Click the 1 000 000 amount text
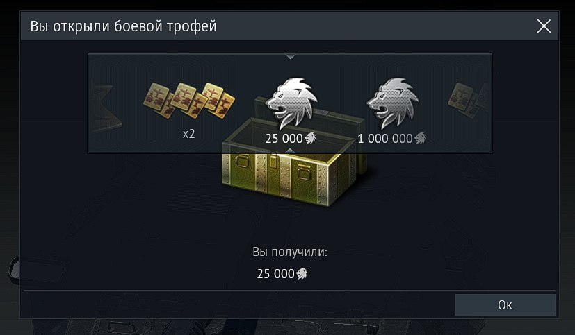 pyautogui.click(x=385, y=139)
